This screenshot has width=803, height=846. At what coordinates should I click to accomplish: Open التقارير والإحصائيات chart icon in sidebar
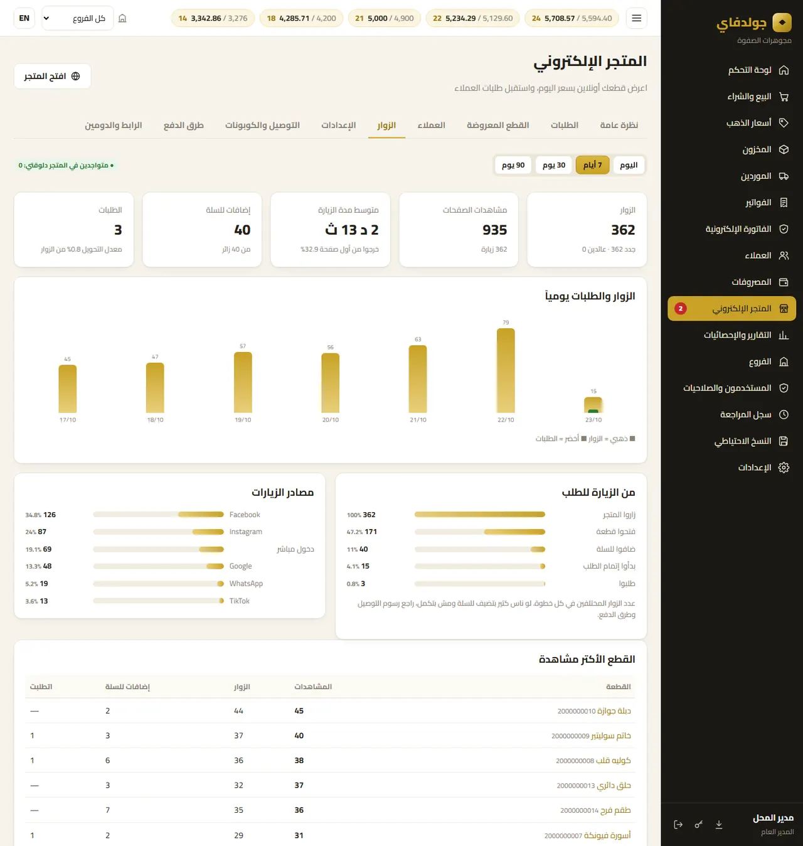784,335
